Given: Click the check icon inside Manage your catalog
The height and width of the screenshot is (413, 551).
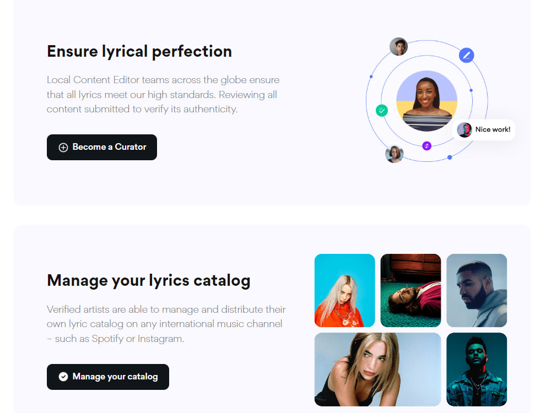Looking at the screenshot, I should click(64, 377).
